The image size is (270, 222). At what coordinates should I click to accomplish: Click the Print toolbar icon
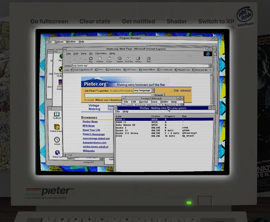(x=148, y=59)
